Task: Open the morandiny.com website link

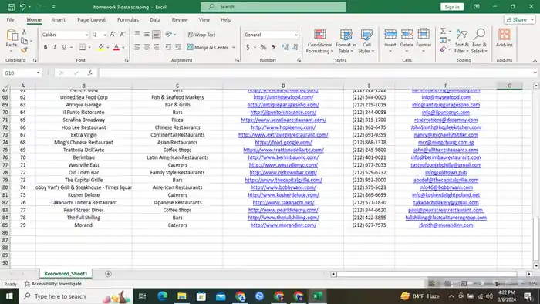Action: [283, 225]
